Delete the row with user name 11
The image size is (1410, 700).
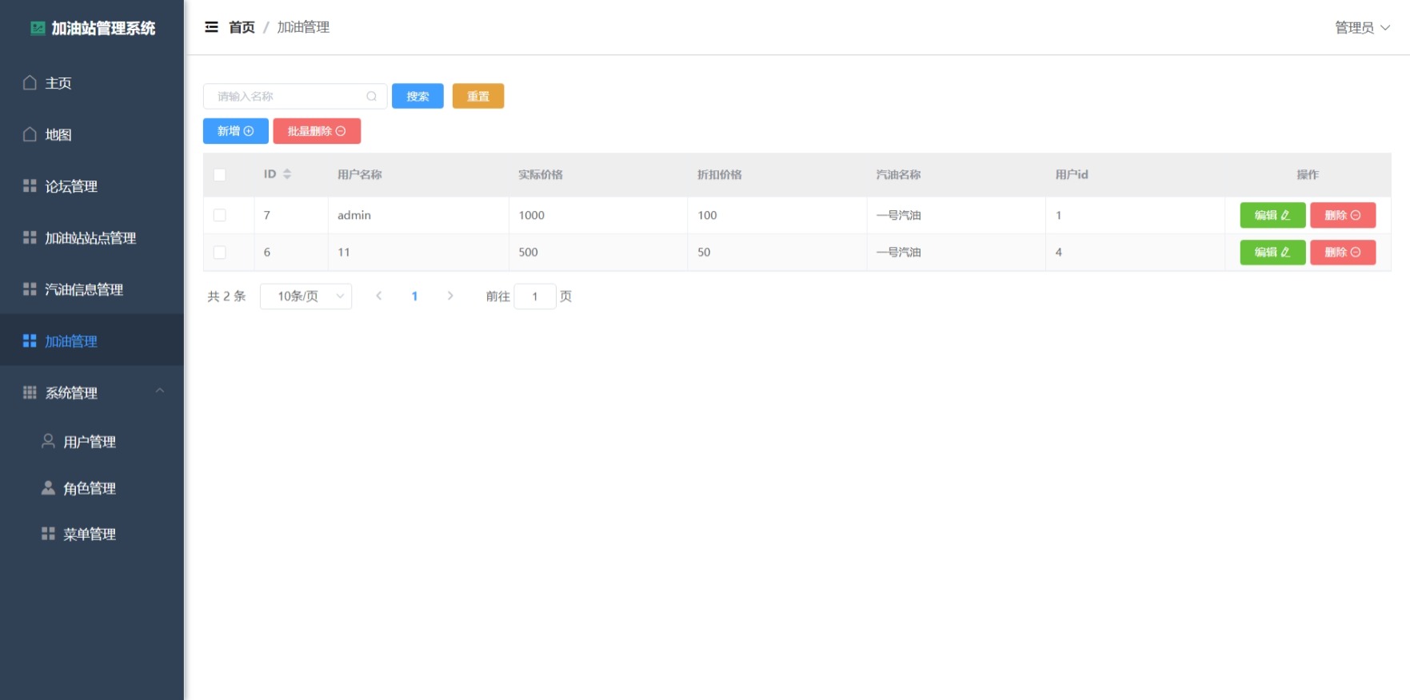(x=1343, y=253)
